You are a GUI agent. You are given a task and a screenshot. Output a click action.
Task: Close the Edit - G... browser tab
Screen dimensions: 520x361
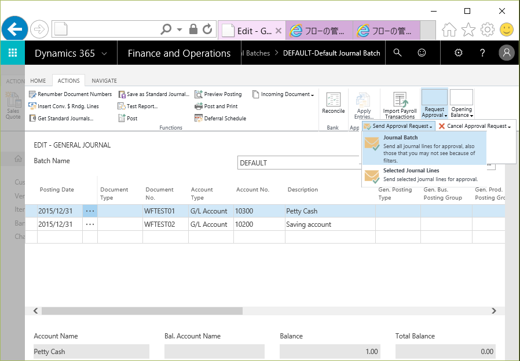279,31
